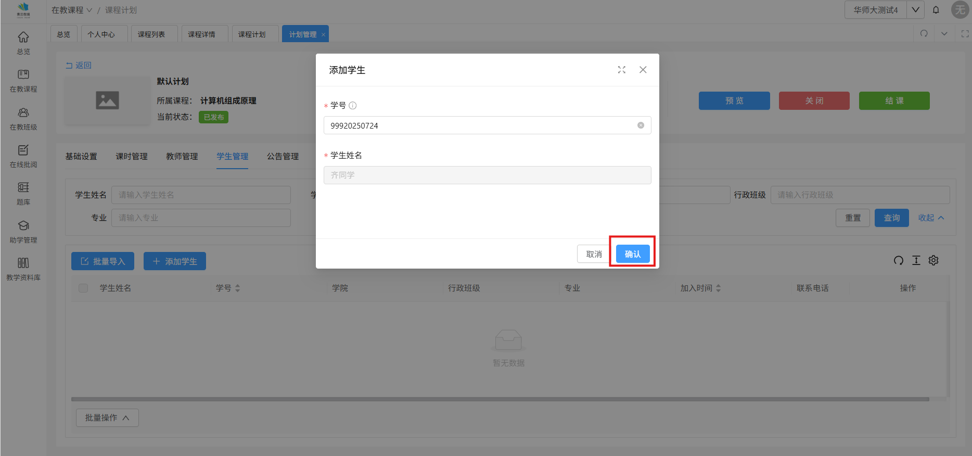Click the 学生姓名 search input field

click(201, 195)
